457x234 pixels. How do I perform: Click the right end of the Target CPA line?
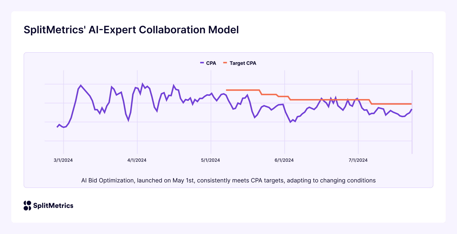[x=411, y=104]
